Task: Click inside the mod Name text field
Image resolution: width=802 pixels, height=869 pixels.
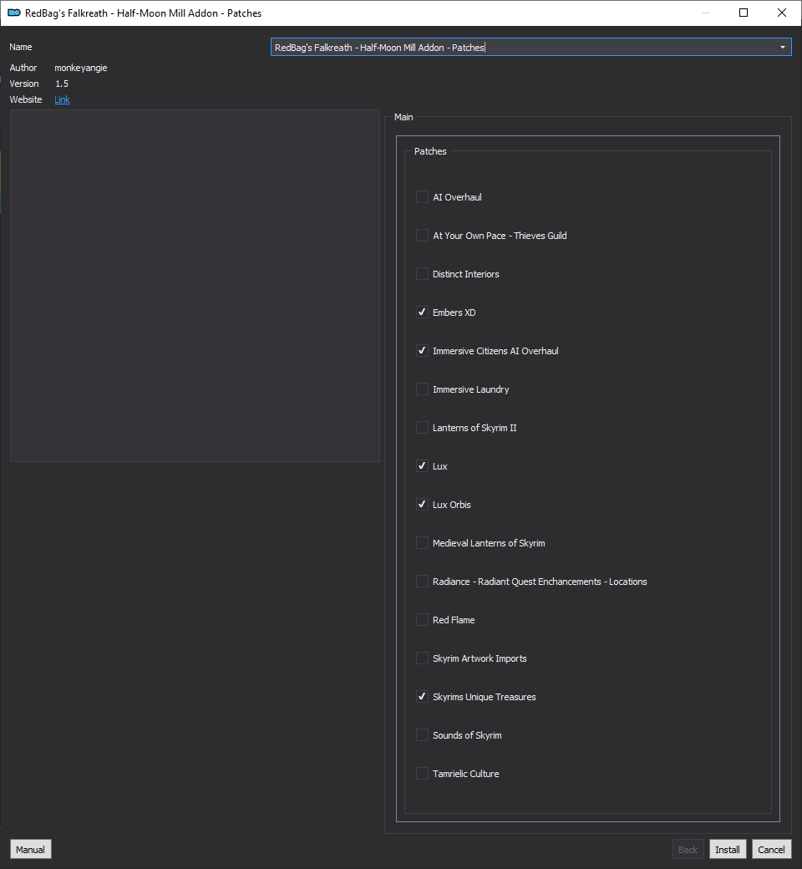Action: (x=523, y=47)
